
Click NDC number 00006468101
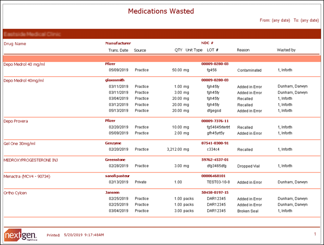coord(213,176)
